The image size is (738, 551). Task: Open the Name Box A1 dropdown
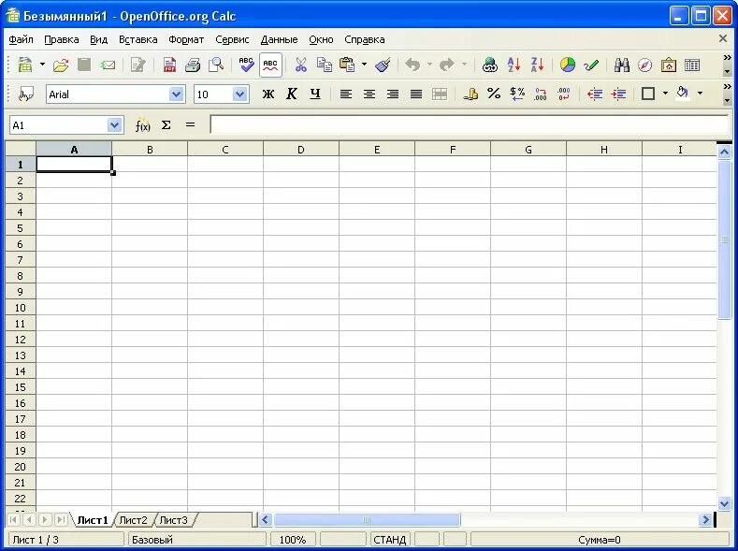pos(114,125)
